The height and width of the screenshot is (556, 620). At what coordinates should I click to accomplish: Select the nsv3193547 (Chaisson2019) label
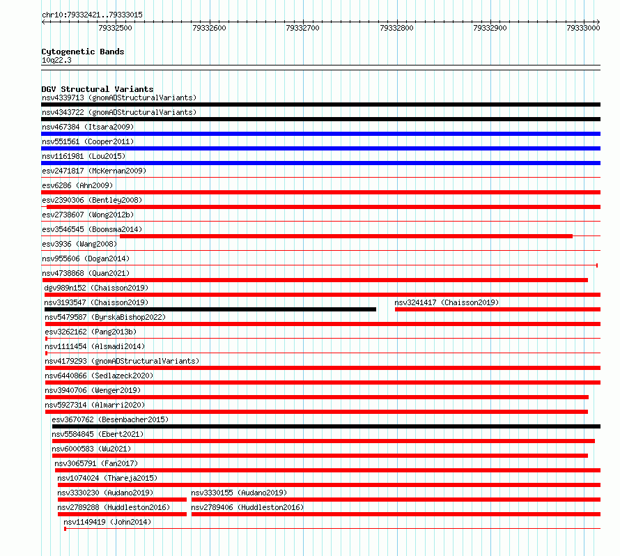(x=96, y=302)
